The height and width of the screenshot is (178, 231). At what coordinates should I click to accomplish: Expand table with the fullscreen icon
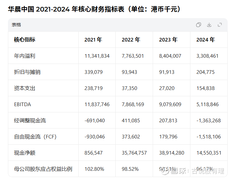pyautogui.click(x=220, y=25)
